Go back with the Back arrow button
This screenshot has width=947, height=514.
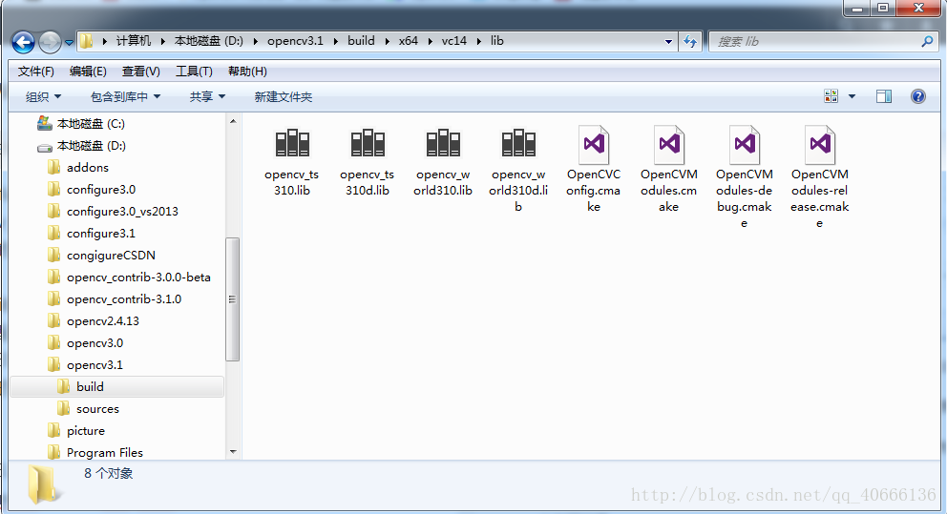click(23, 42)
